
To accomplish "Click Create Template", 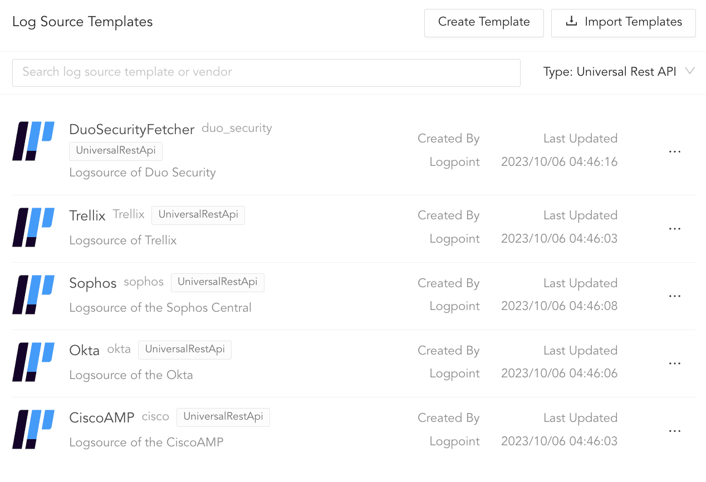I will click(483, 22).
